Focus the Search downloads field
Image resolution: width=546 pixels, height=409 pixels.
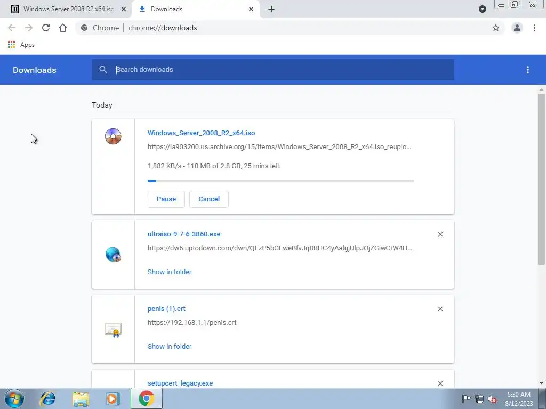click(273, 70)
